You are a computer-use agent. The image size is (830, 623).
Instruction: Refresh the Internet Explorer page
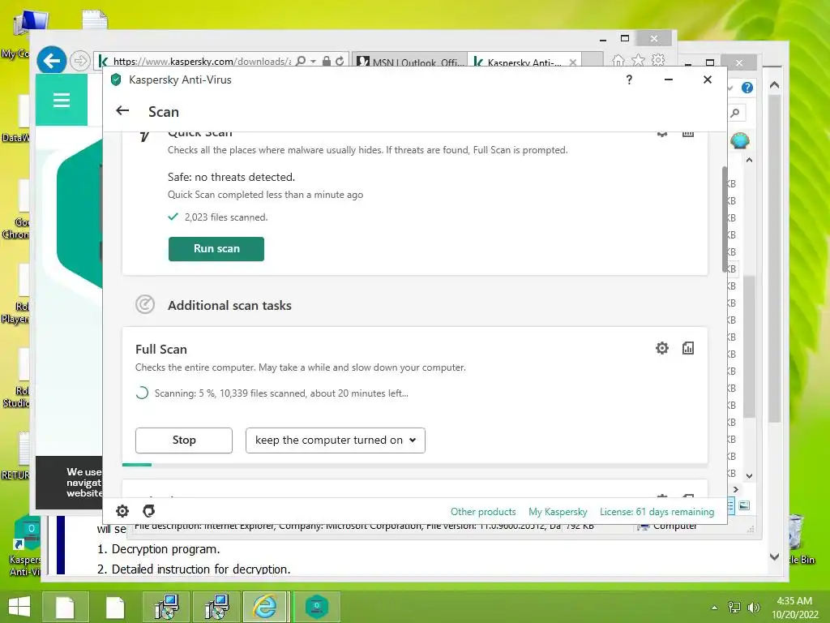pyautogui.click(x=340, y=61)
